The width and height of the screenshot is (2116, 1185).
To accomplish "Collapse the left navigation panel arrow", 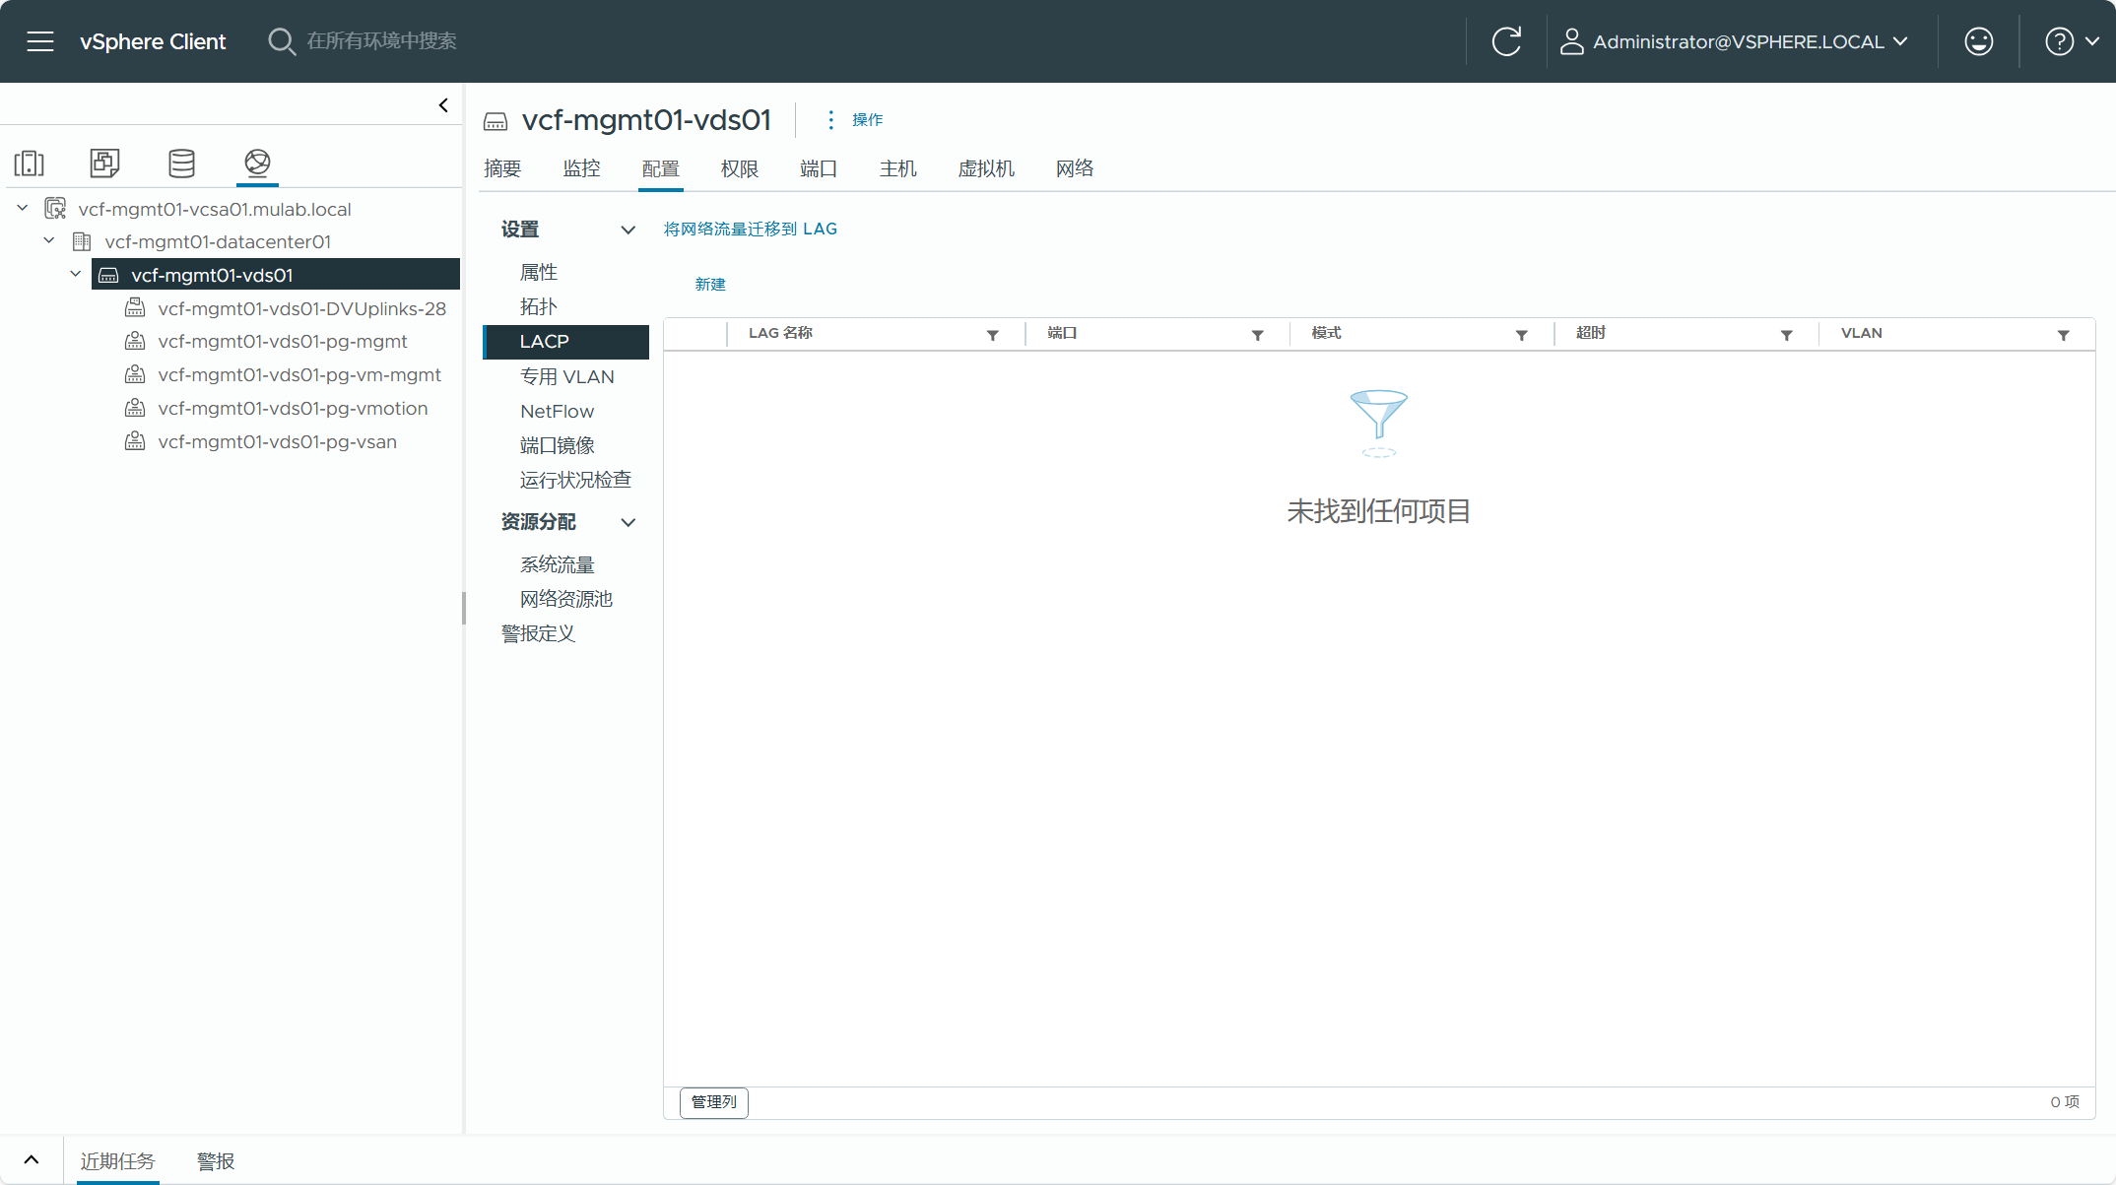I will pos(443,105).
